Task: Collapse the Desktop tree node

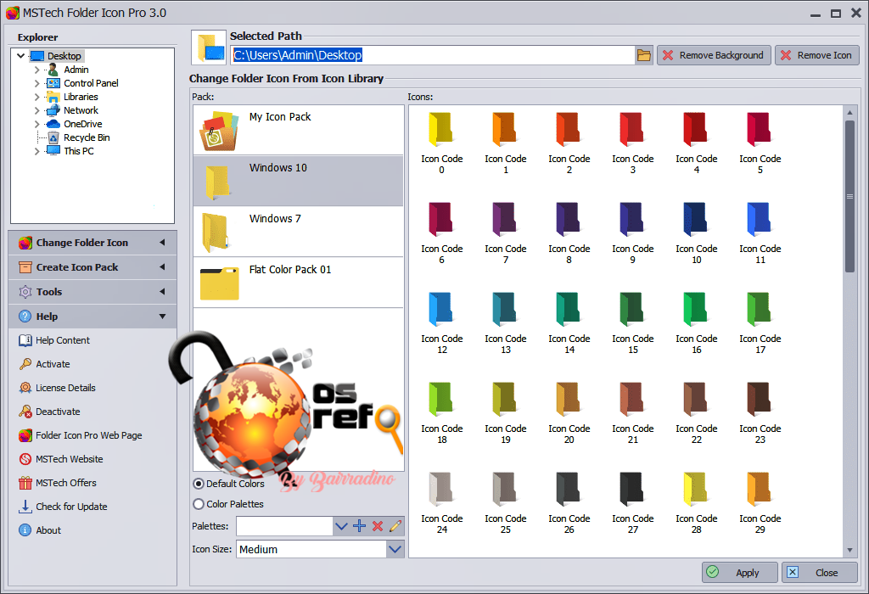Action: click(21, 56)
